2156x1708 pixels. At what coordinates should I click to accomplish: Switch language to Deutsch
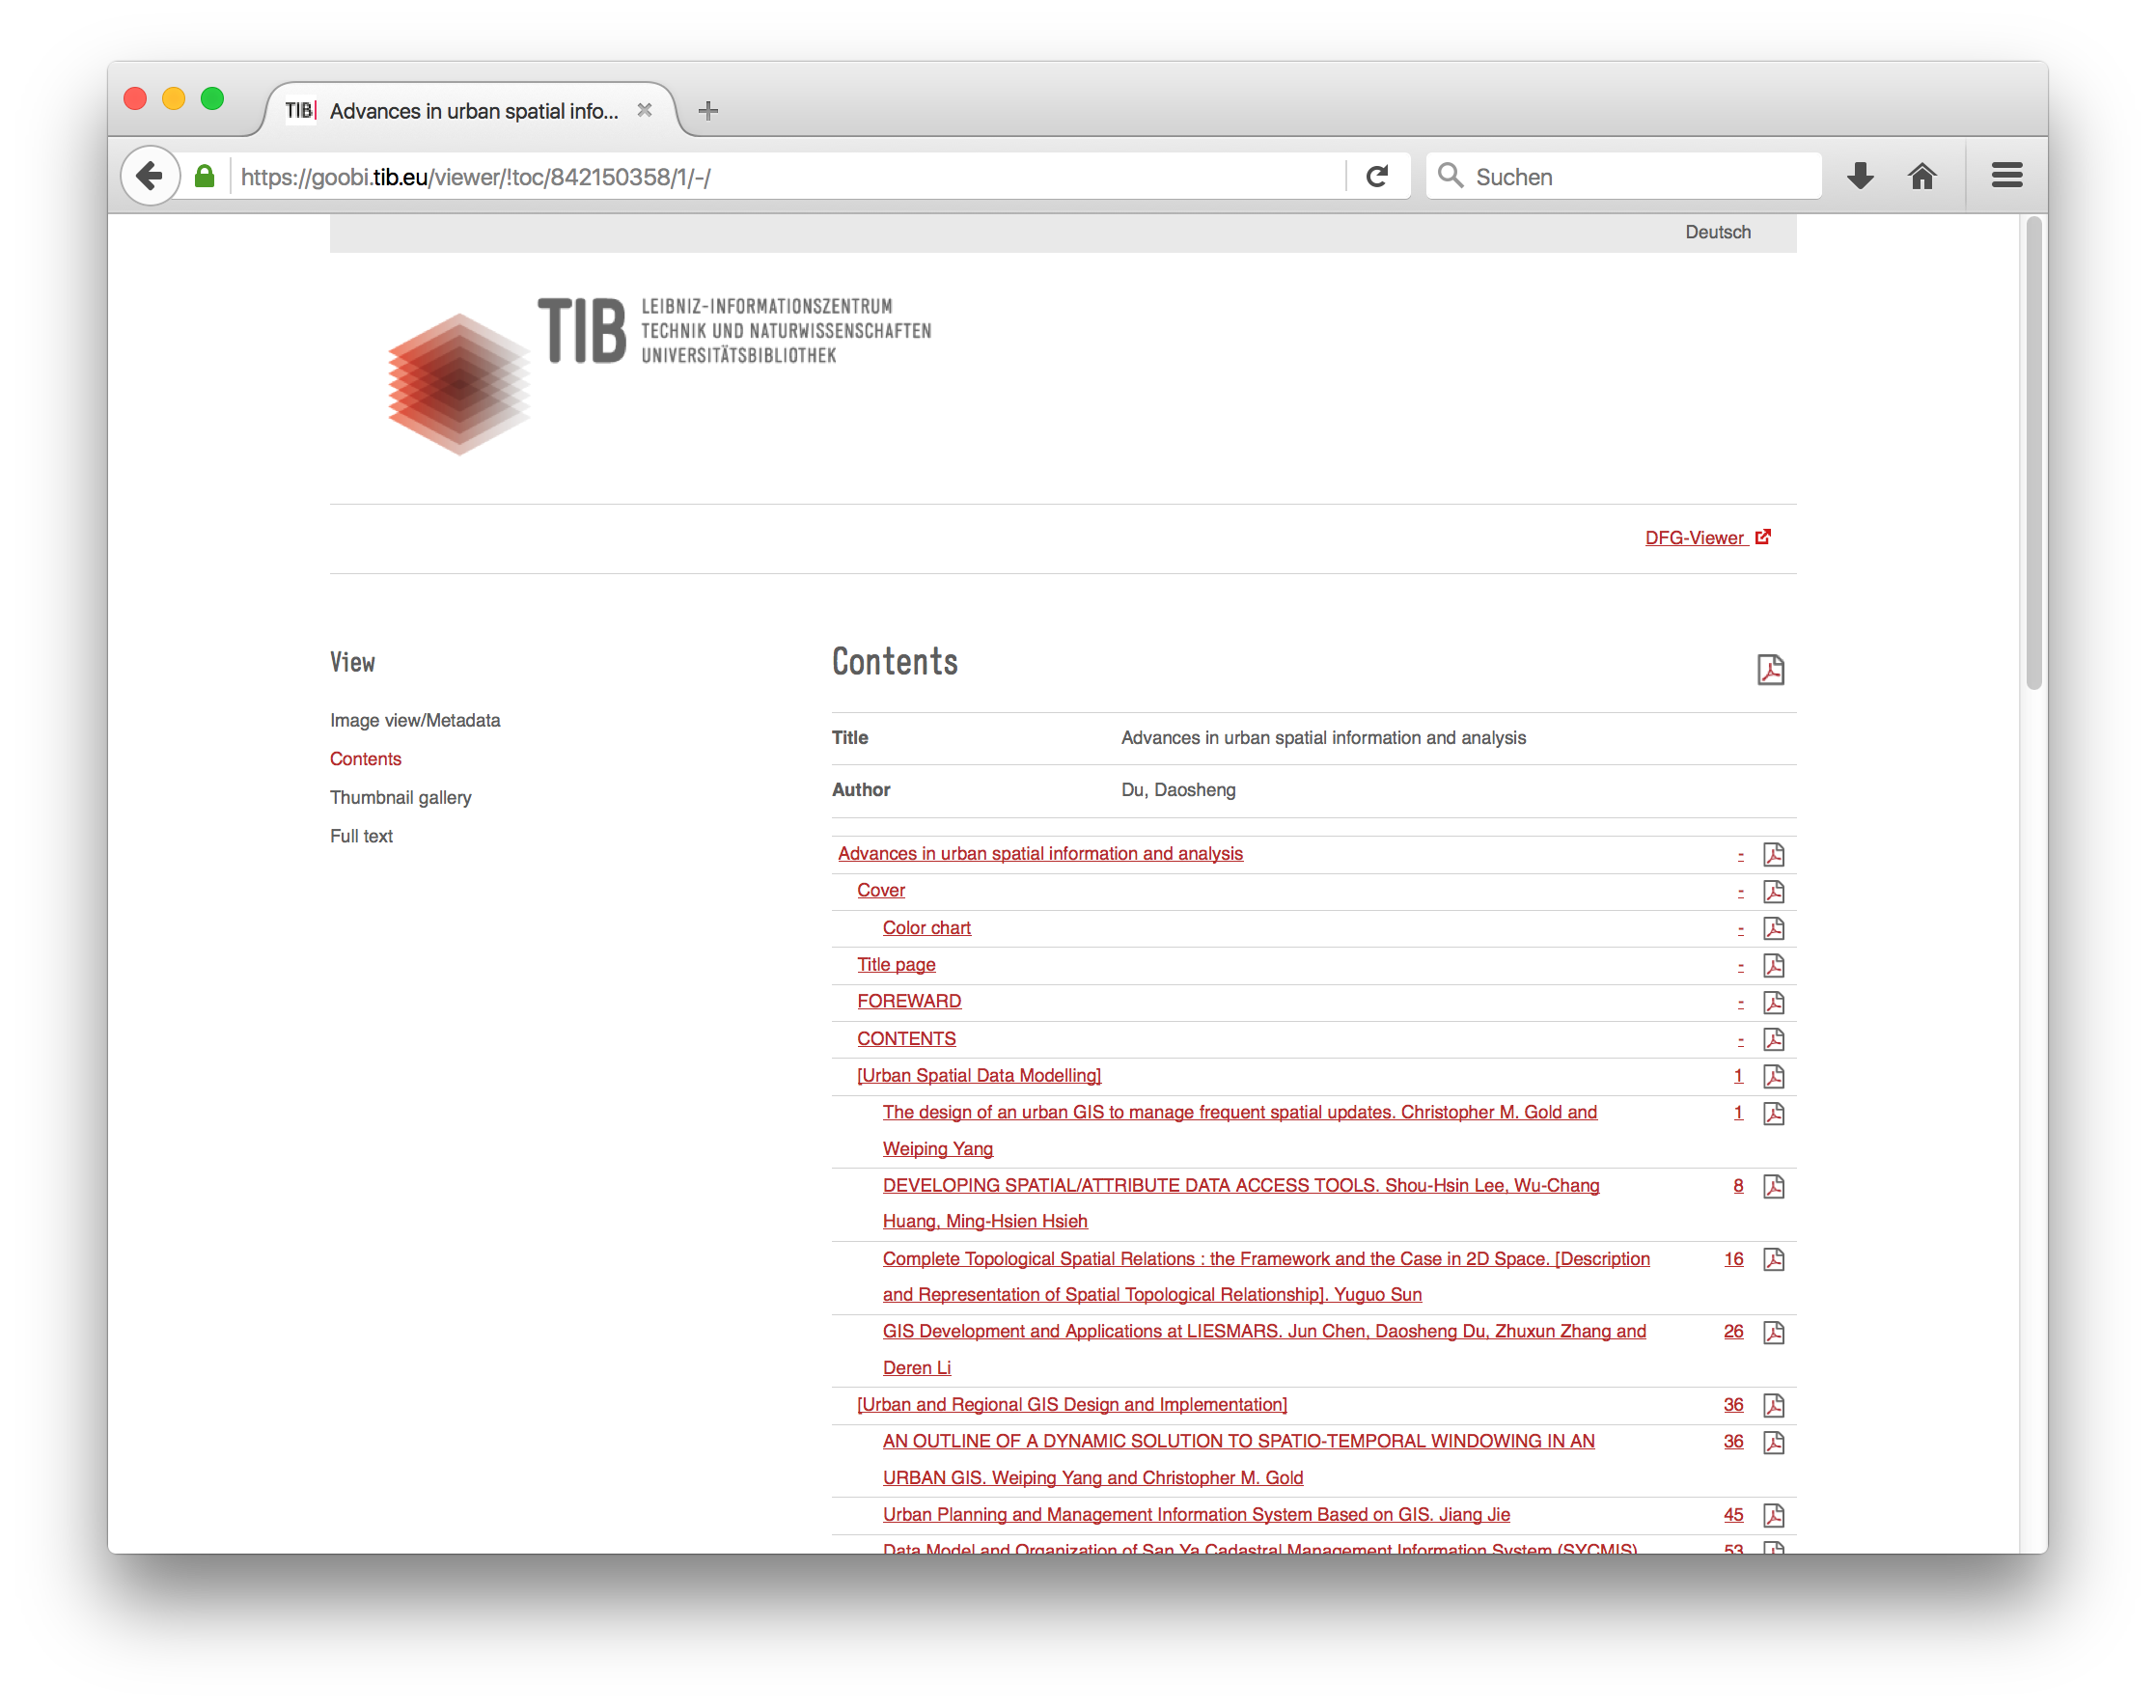pyautogui.click(x=1717, y=232)
